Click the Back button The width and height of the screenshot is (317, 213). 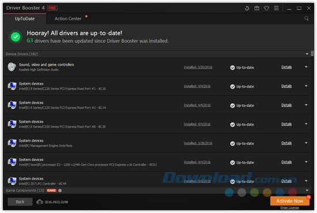(20, 201)
